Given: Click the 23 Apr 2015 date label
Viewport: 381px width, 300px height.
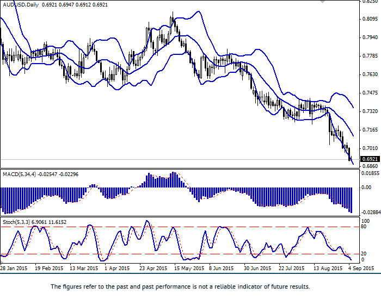Looking at the screenshot, I should pos(153,268).
